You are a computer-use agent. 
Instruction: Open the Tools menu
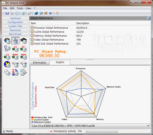tap(20, 8)
